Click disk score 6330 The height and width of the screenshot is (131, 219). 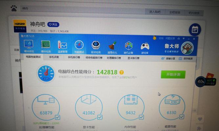171,112
